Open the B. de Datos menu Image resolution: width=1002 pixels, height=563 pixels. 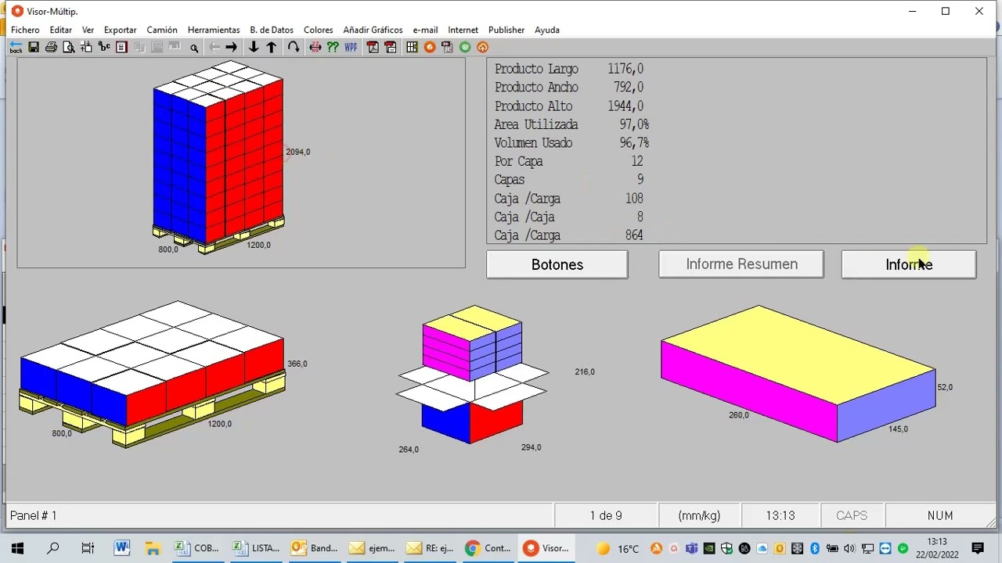(x=272, y=30)
